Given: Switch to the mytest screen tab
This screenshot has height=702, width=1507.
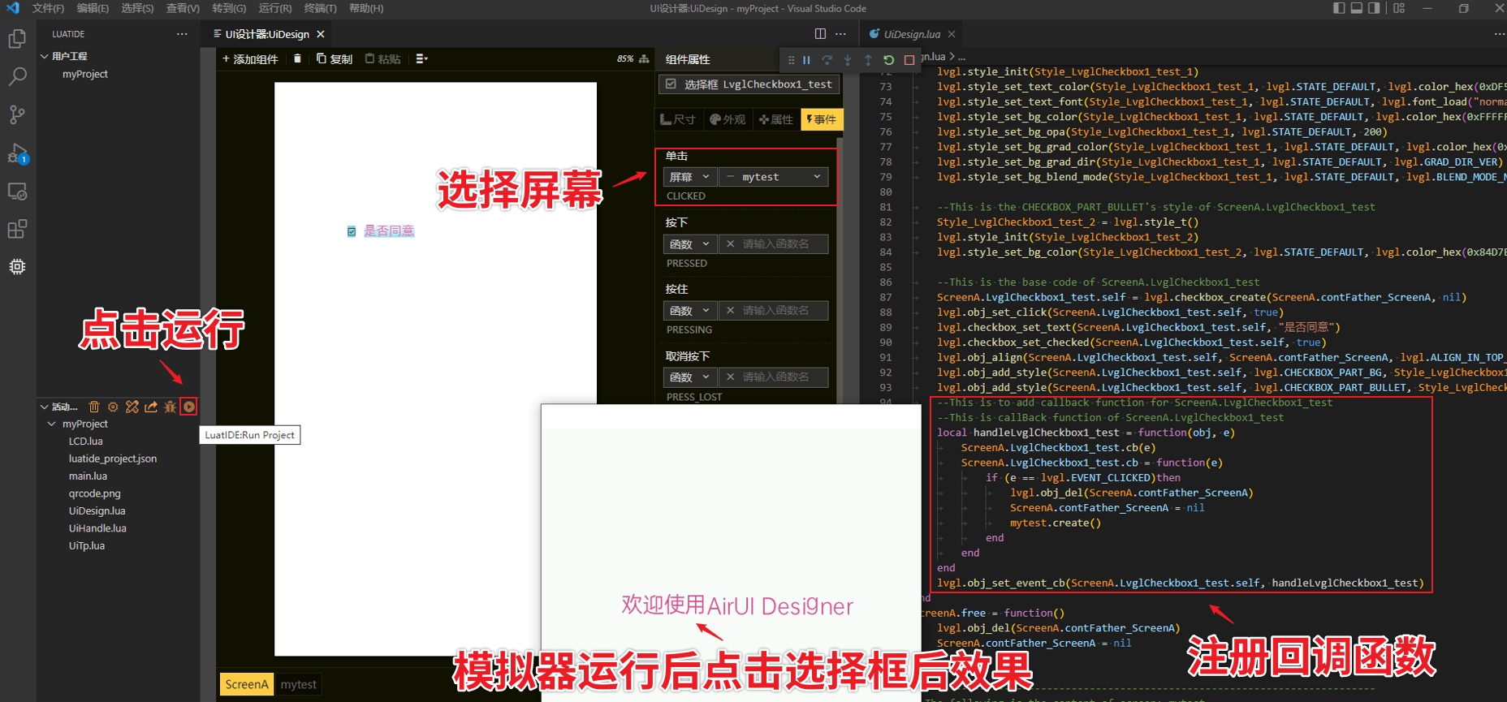Looking at the screenshot, I should pos(298,684).
